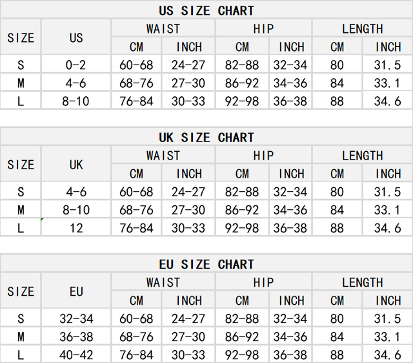Click length "34.6" in the EU chart
Screen dimensions: 413x363
pyautogui.click(x=387, y=355)
